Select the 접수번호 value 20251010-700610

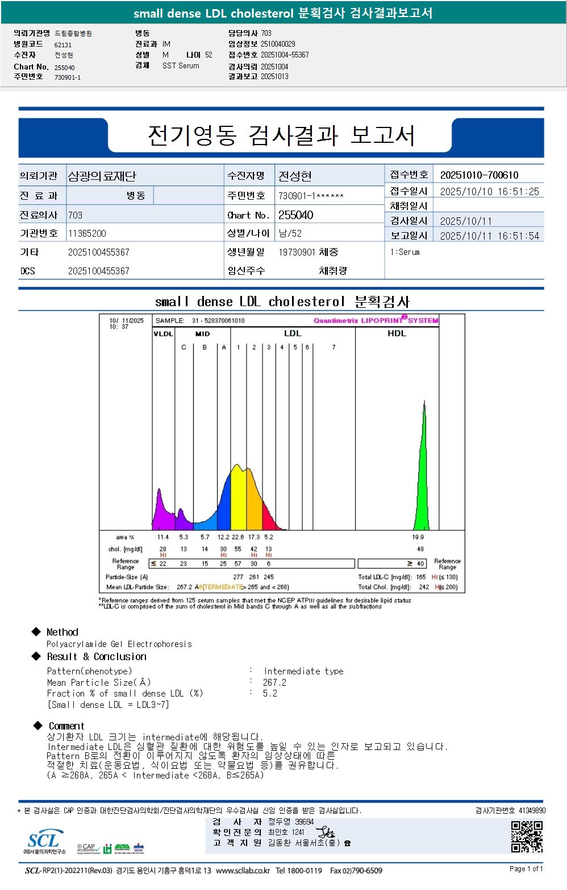click(x=479, y=175)
